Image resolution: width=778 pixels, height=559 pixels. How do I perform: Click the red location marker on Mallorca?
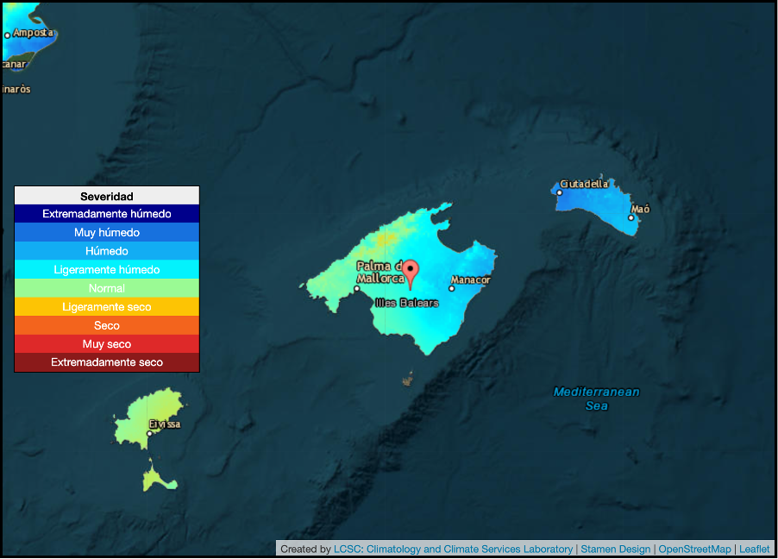pyautogui.click(x=411, y=273)
